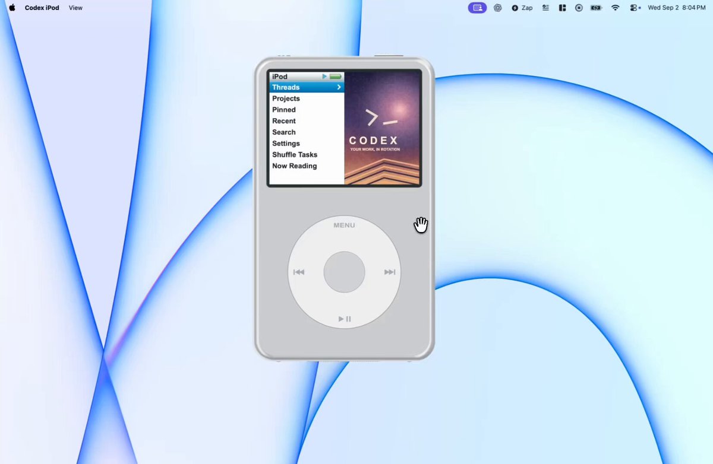
Task: Click the green battery indicator on the iPod screen
Action: (x=336, y=77)
